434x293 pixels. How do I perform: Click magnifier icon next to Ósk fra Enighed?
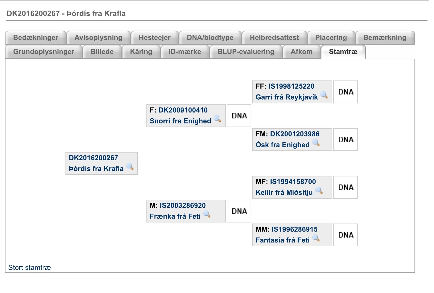pos(316,143)
